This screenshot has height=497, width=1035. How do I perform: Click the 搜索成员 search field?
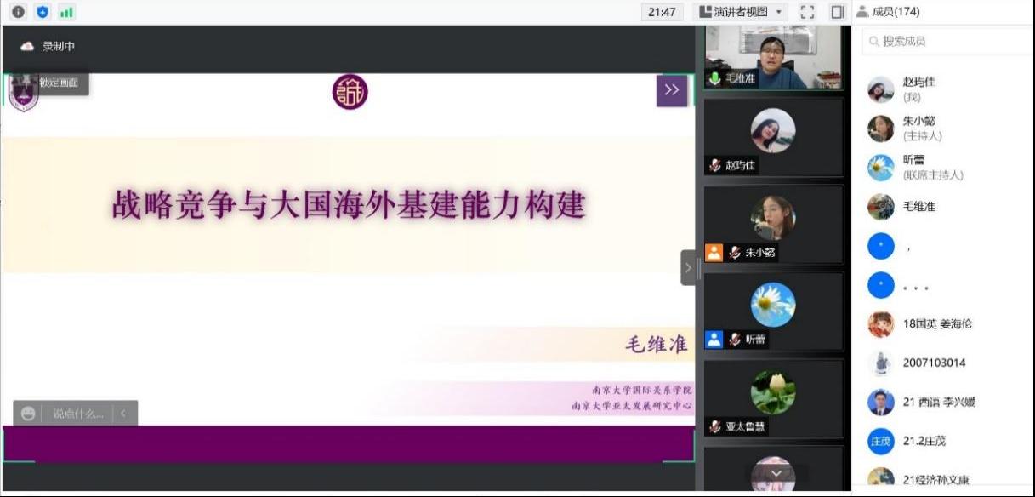944,41
